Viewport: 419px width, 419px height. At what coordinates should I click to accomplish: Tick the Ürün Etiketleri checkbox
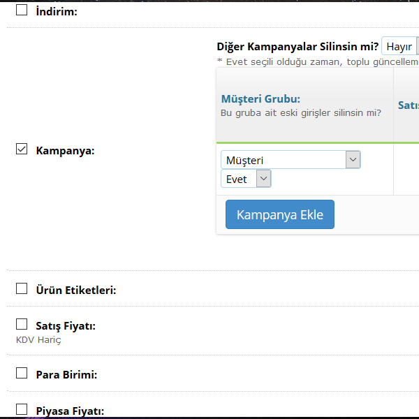22,289
